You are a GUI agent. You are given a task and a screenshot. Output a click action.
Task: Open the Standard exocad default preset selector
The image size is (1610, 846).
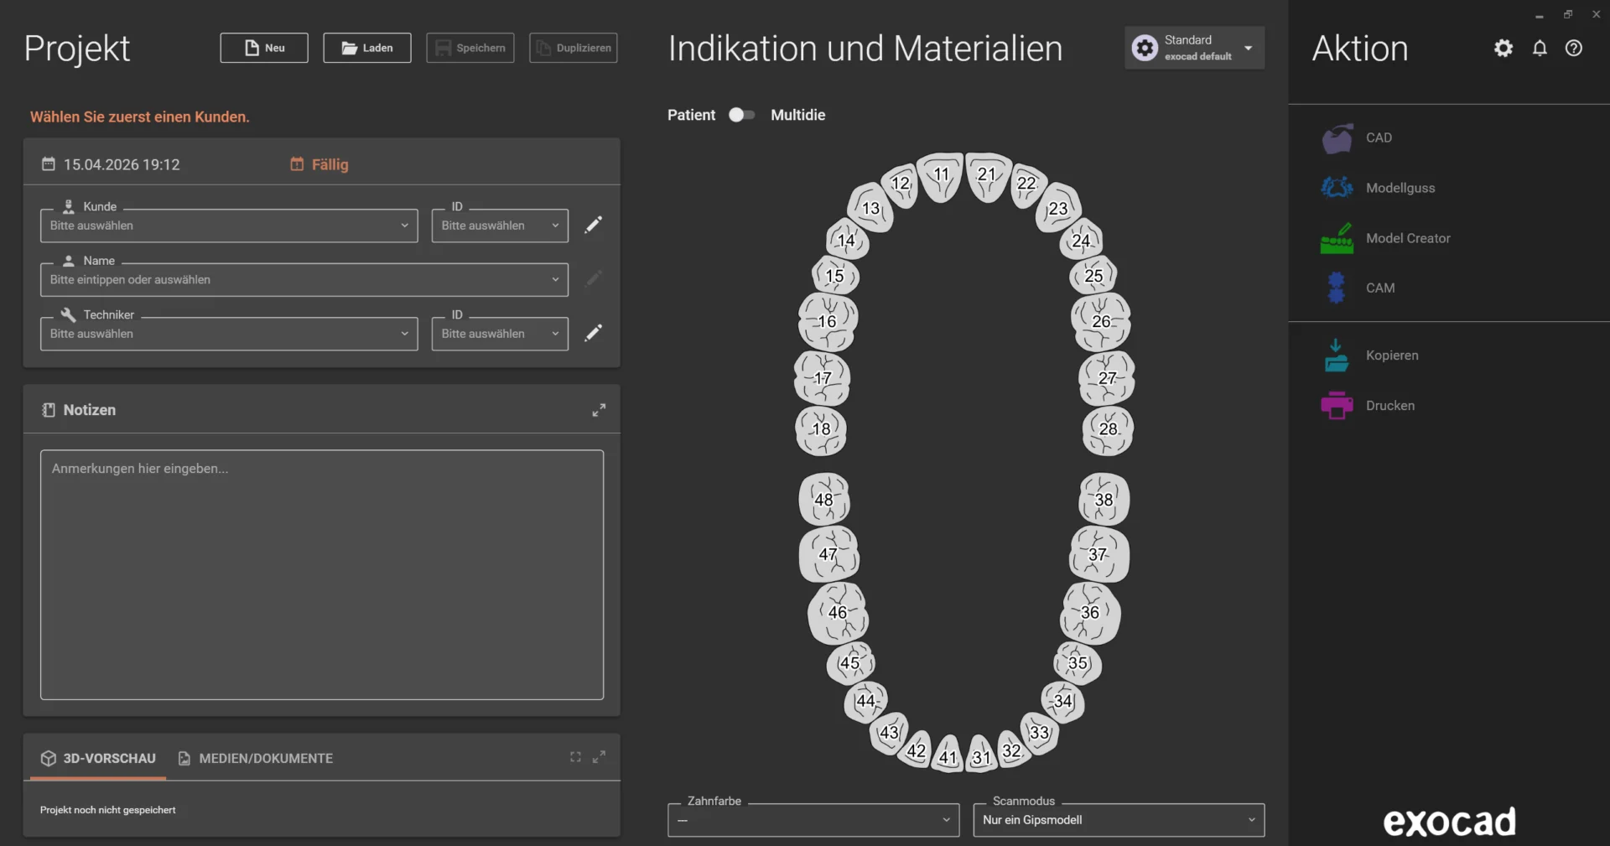(1194, 48)
